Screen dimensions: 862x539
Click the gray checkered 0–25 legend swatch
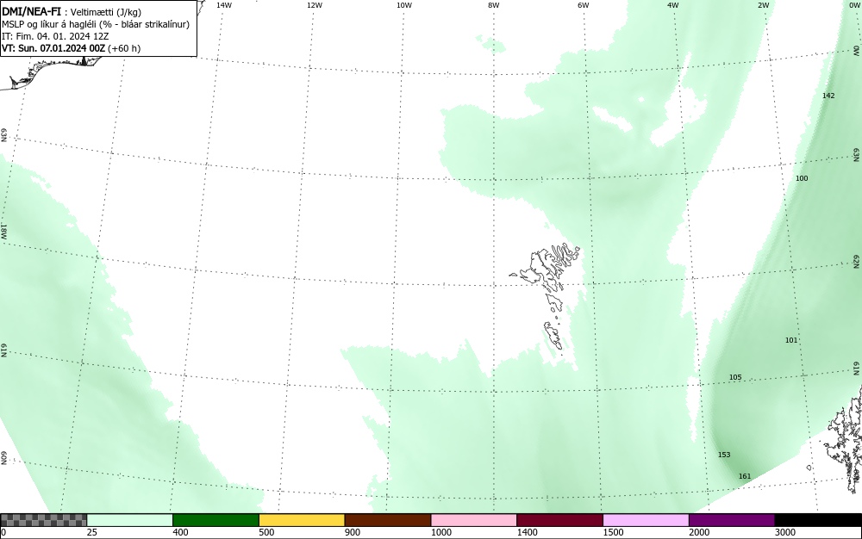tap(43, 520)
